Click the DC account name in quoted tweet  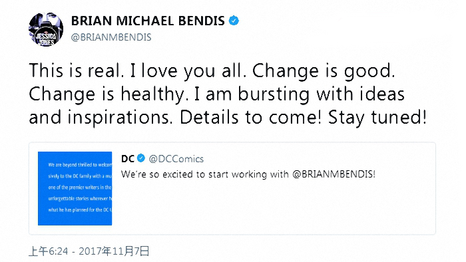click(x=128, y=159)
